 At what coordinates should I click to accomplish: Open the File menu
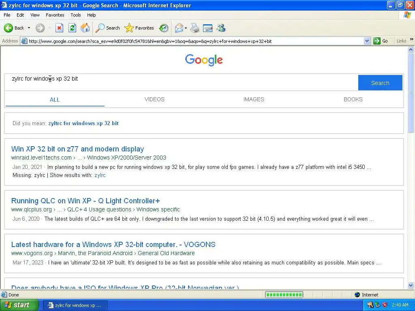coord(7,15)
